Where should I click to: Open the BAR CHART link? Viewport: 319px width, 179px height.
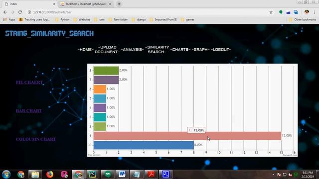[29, 111]
